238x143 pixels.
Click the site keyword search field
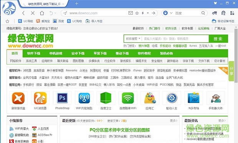[175, 39]
